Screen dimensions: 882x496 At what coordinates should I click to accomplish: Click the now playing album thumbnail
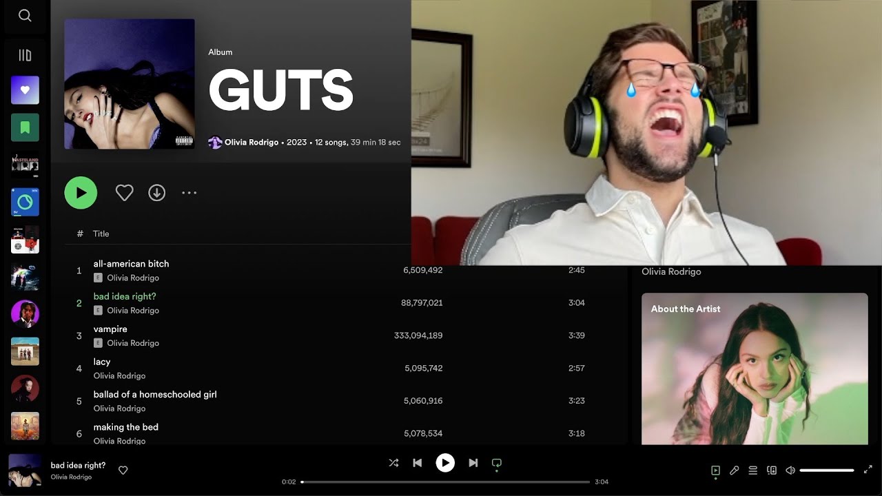(25, 471)
